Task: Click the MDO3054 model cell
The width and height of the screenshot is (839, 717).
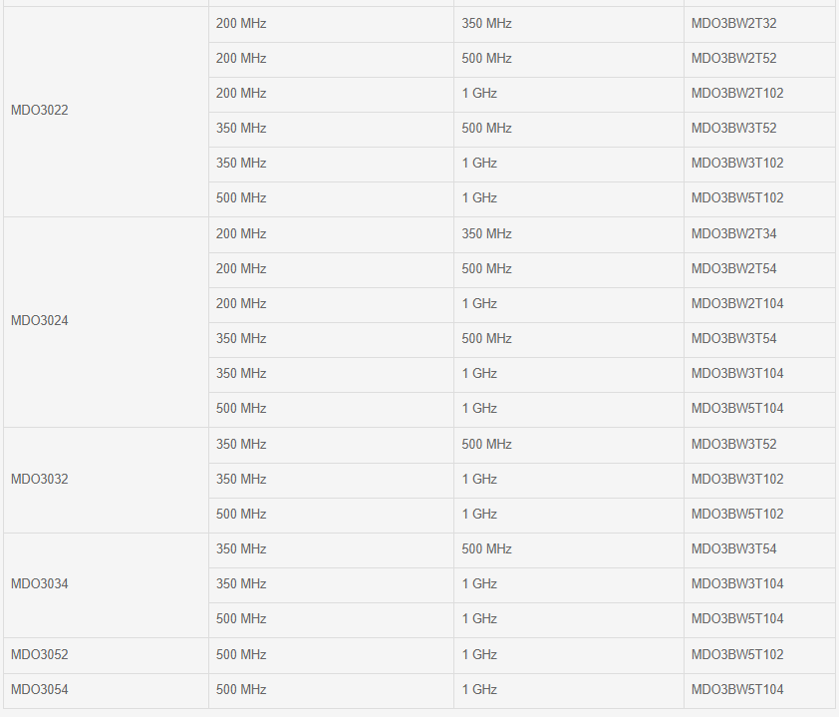Action: [x=40, y=690]
